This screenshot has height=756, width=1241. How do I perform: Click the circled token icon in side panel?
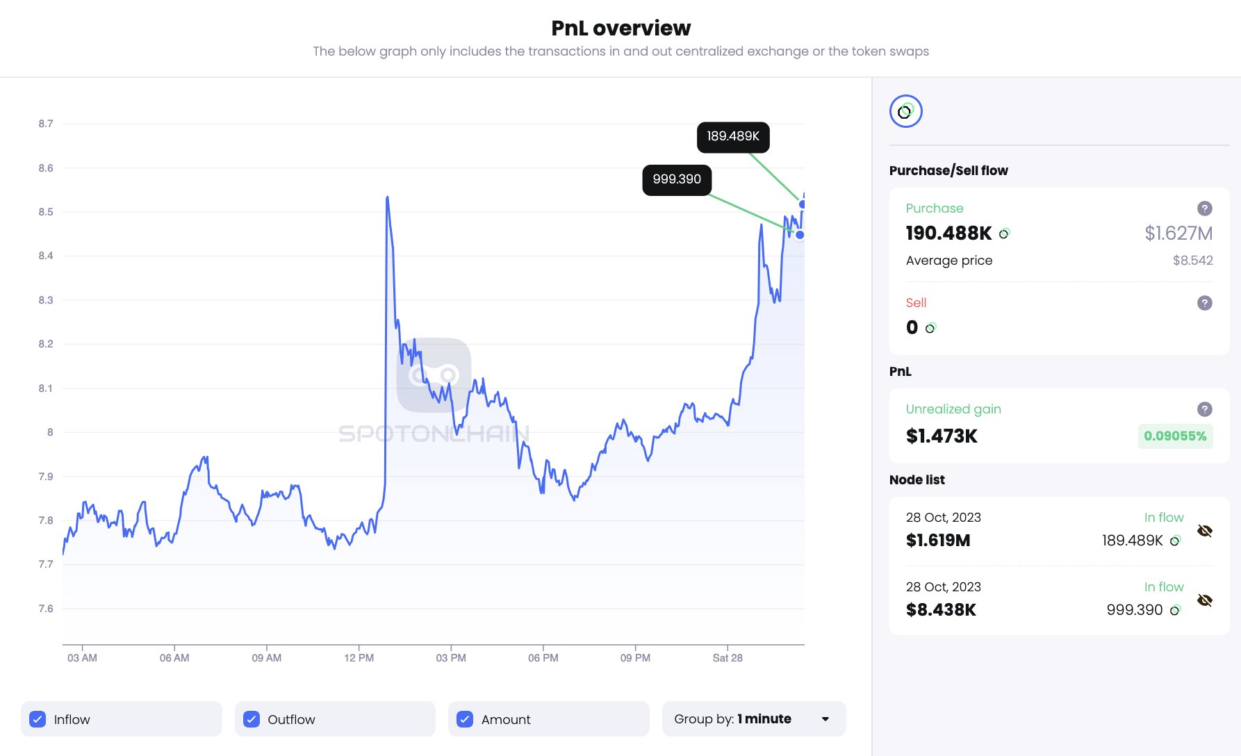[x=905, y=111]
